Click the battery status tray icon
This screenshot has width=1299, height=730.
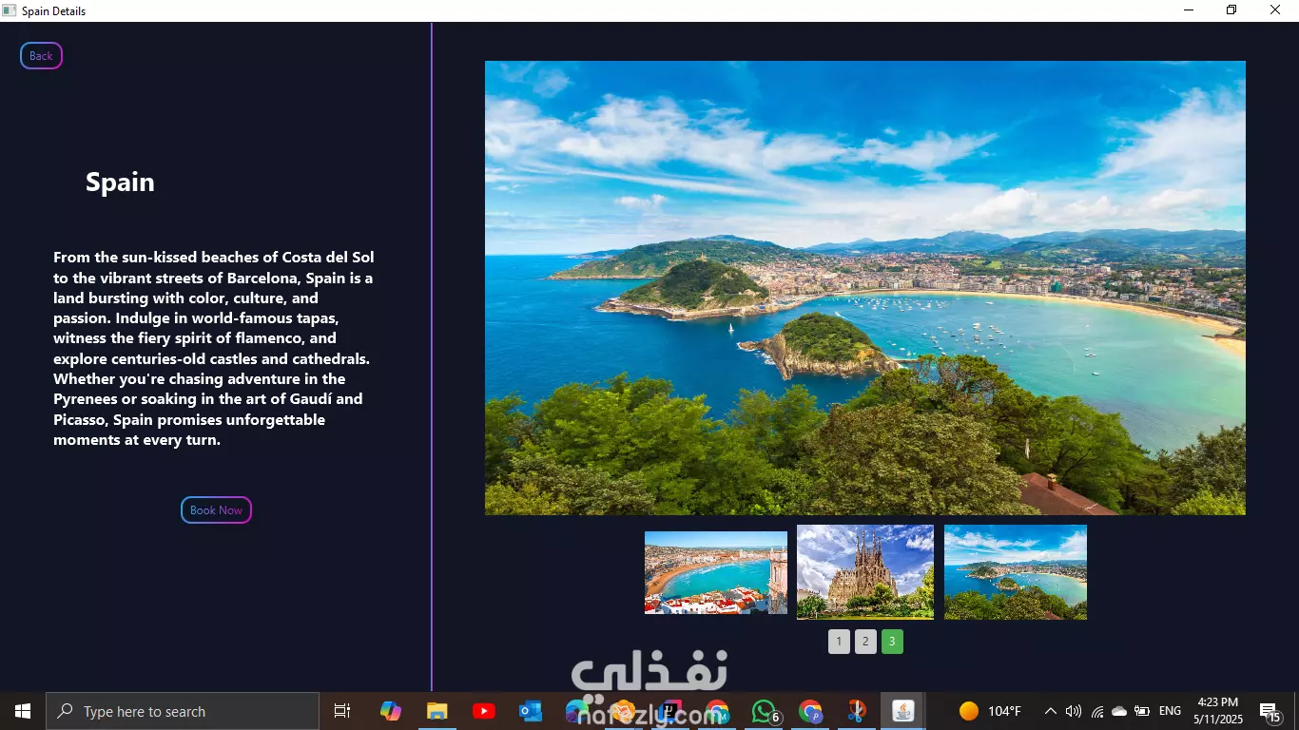(x=1142, y=711)
